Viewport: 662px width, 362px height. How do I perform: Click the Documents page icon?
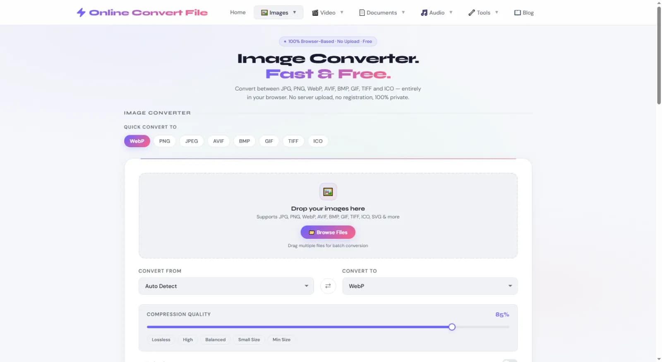pyautogui.click(x=362, y=13)
